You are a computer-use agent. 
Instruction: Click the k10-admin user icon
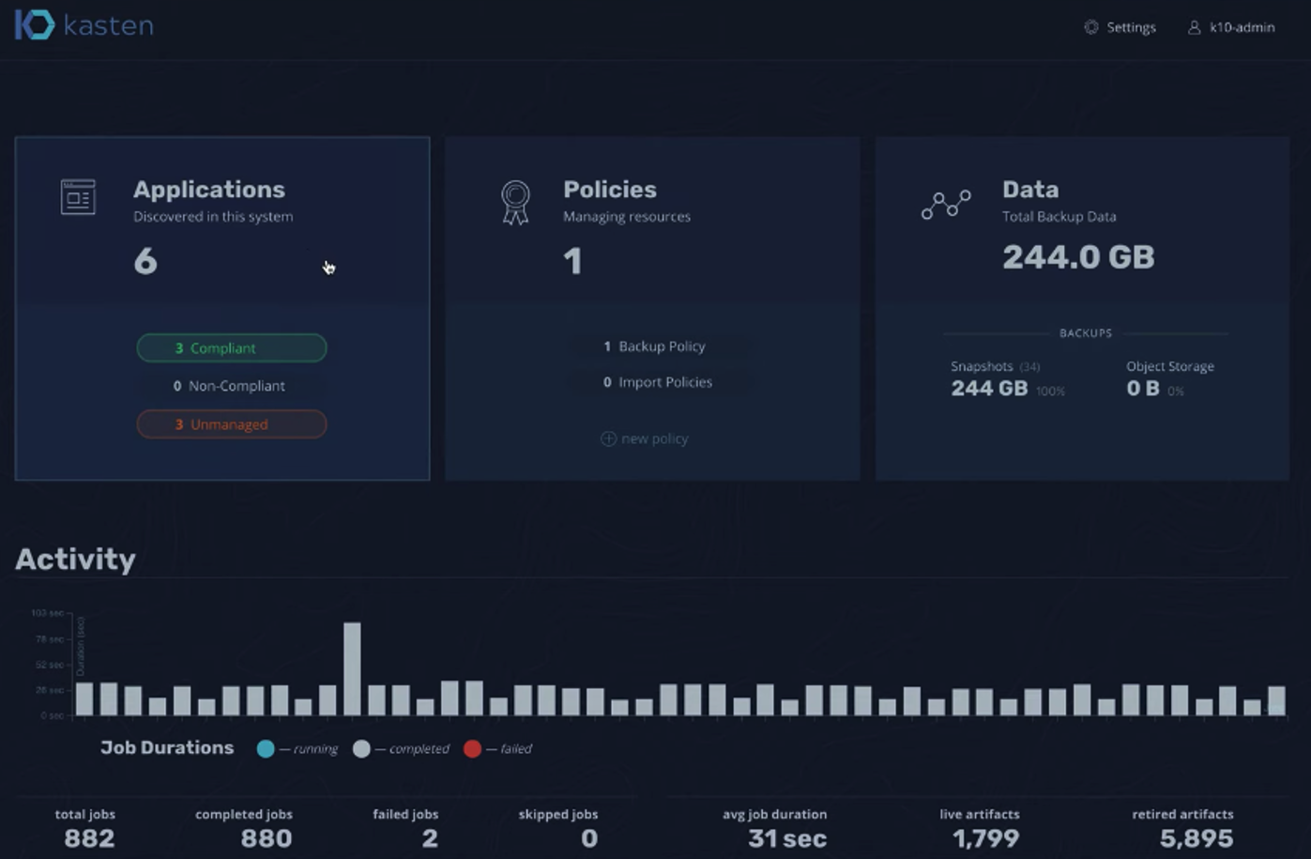(x=1195, y=27)
